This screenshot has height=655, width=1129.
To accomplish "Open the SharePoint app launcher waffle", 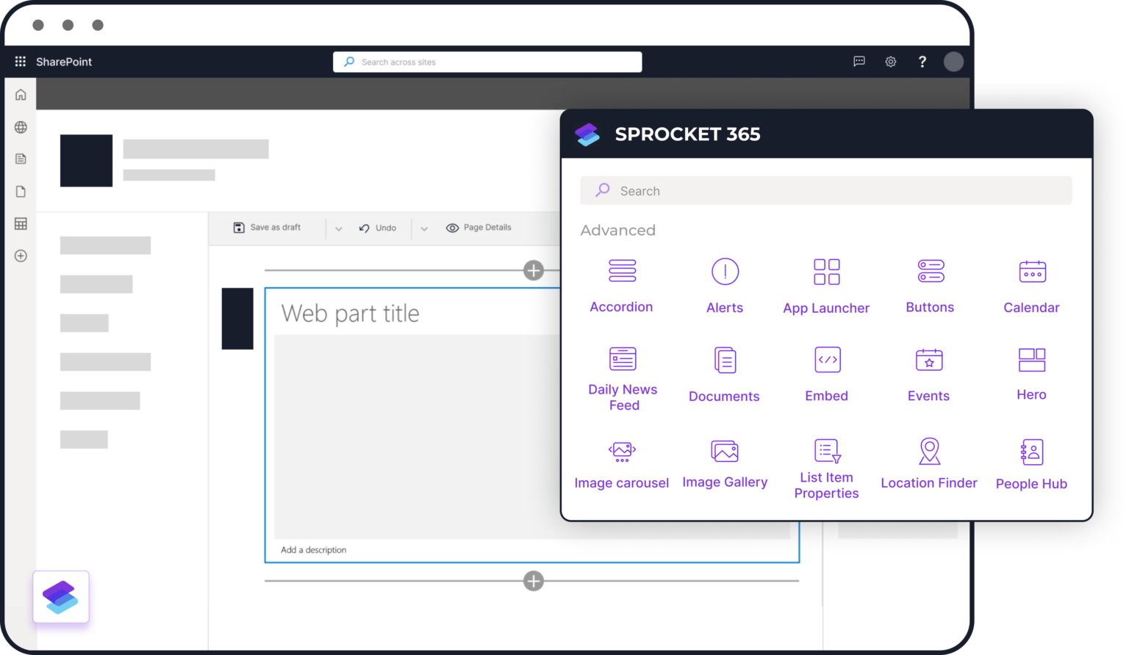I will click(x=20, y=61).
